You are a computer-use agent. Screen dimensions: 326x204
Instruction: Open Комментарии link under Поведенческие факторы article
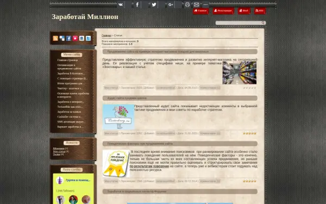click(210, 181)
